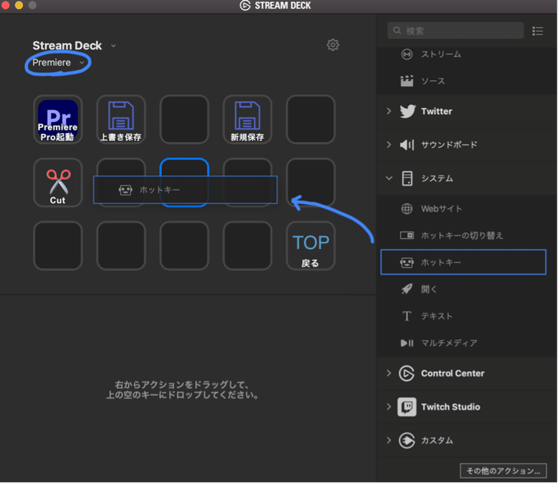
Task: Select the 新規保存 floppy key
Action: coord(247,119)
